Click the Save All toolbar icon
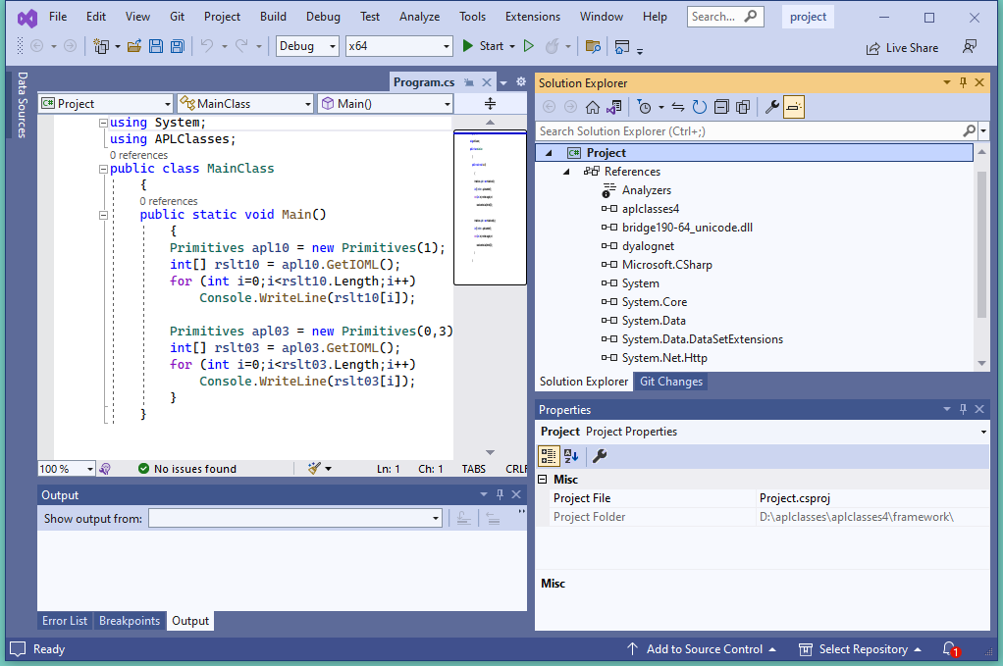The width and height of the screenshot is (1003, 666). [177, 46]
